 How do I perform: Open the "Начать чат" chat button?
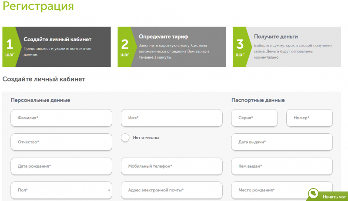pyautogui.click(x=328, y=196)
